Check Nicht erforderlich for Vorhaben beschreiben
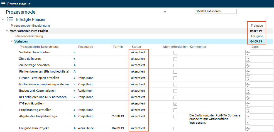The width and height of the screenshot is (274, 132). point(175,53)
